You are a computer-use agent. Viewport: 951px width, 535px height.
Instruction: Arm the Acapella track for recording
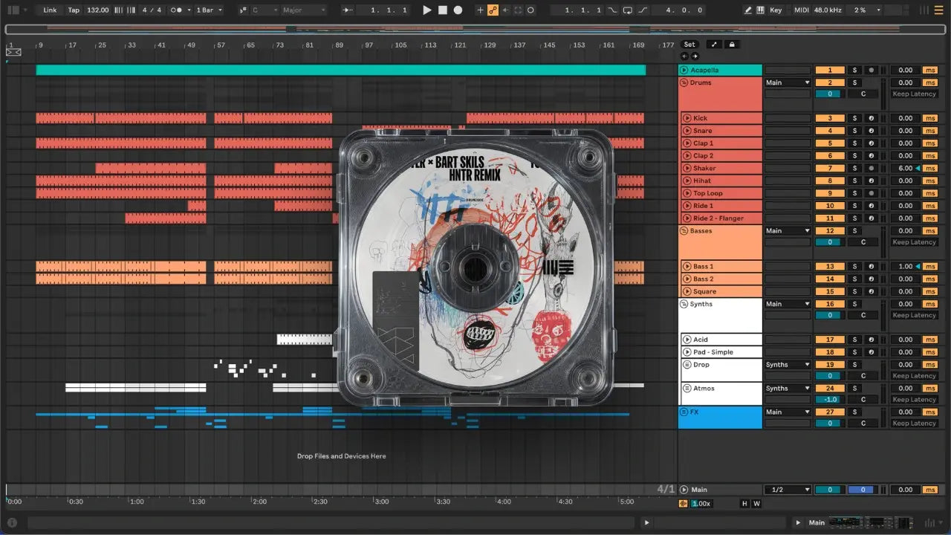point(871,71)
